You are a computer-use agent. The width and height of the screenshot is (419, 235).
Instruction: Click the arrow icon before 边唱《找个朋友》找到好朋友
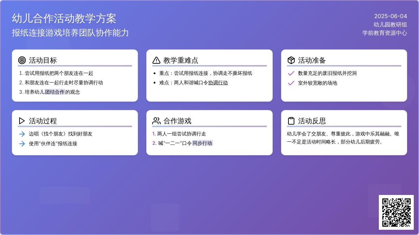[22, 134]
